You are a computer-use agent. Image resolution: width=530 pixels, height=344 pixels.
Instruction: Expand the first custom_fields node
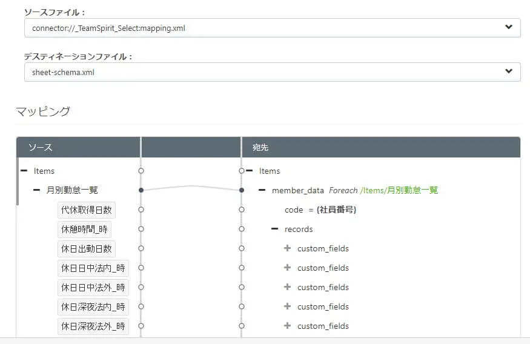click(287, 248)
